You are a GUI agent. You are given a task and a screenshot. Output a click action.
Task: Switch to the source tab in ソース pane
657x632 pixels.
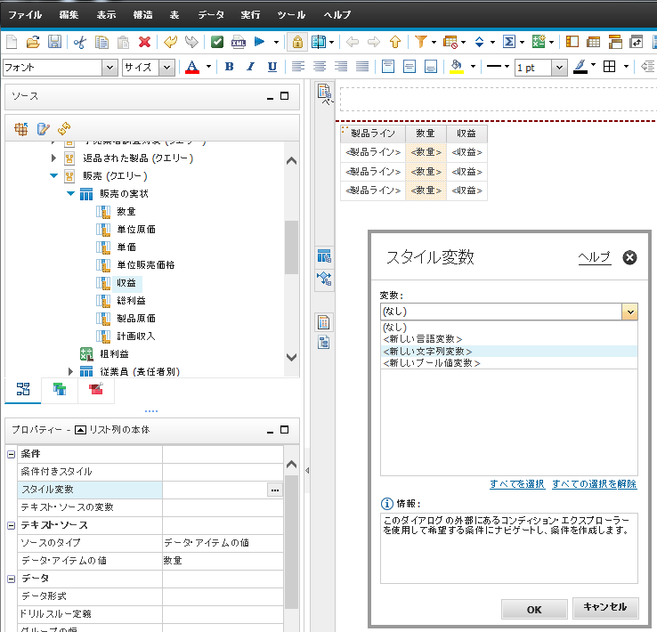click(23, 389)
